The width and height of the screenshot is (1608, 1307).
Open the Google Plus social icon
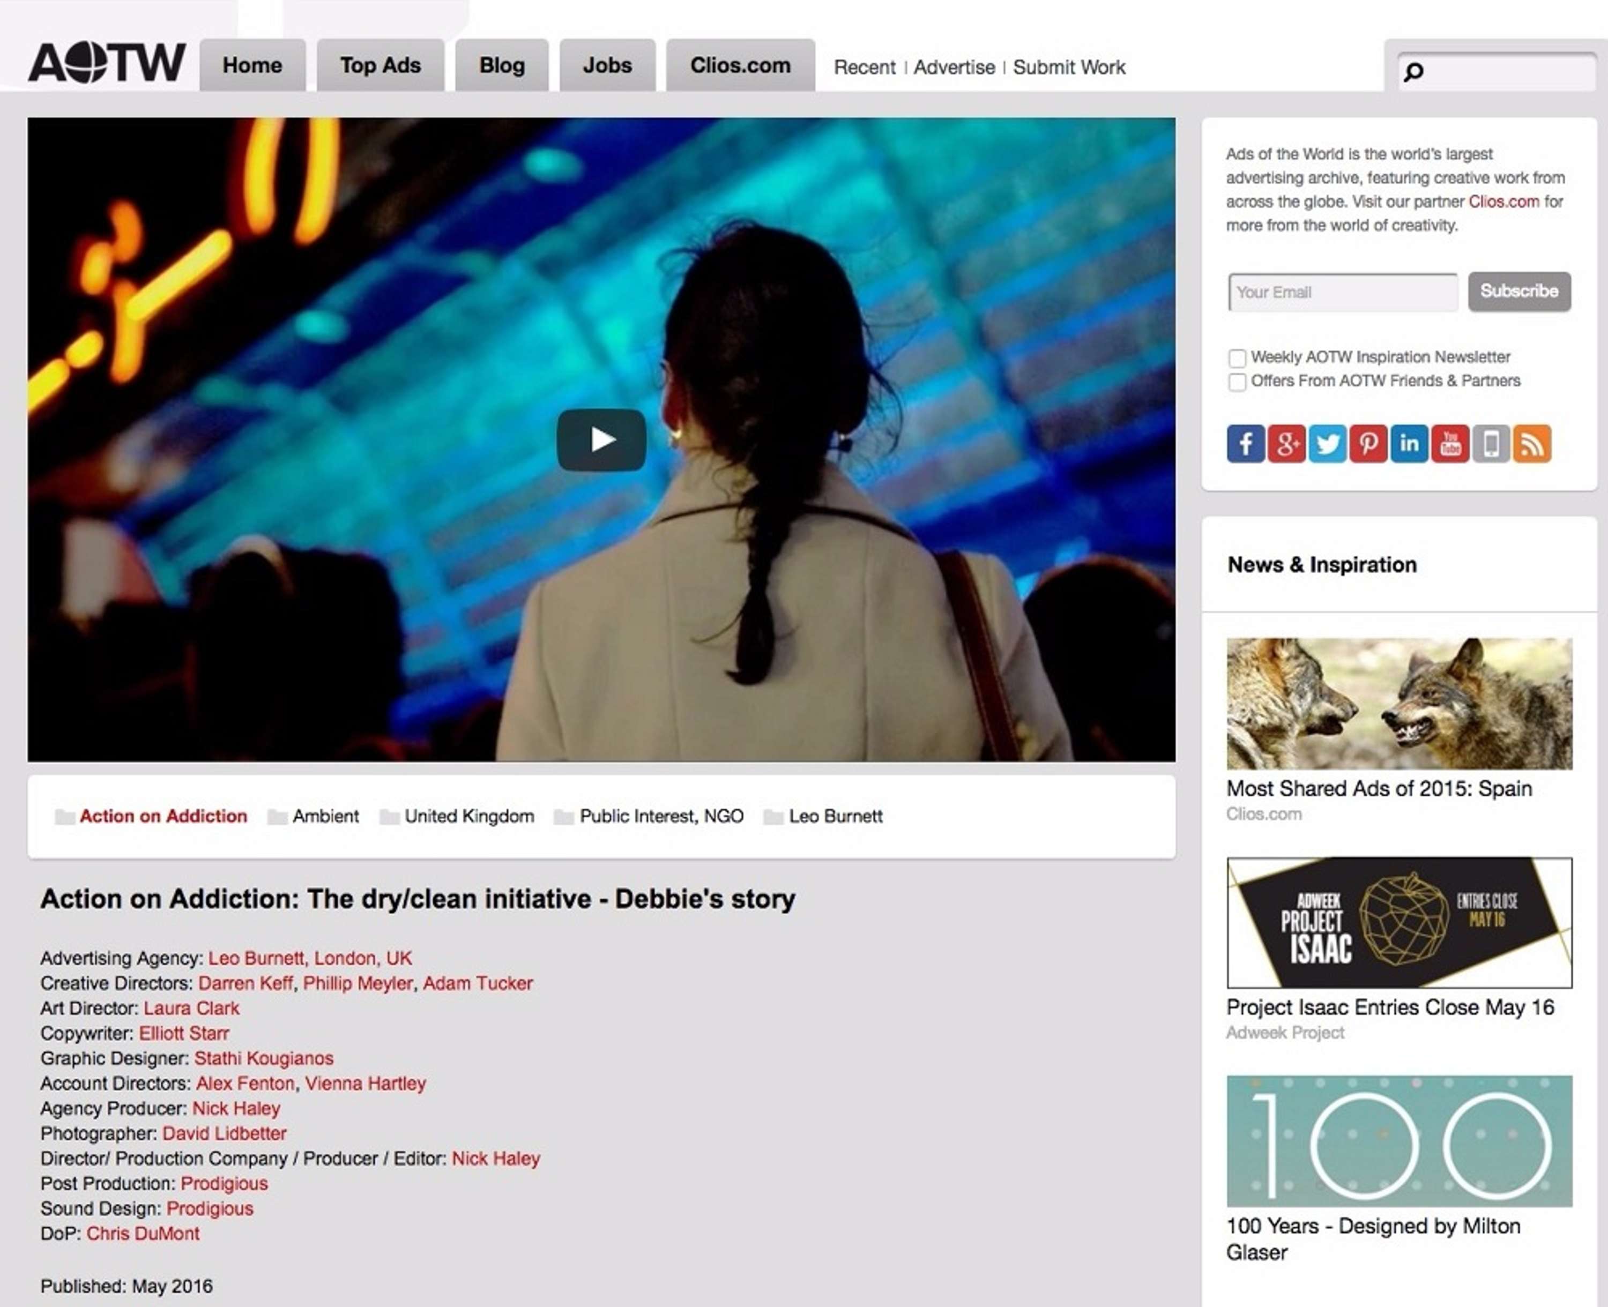click(1286, 444)
